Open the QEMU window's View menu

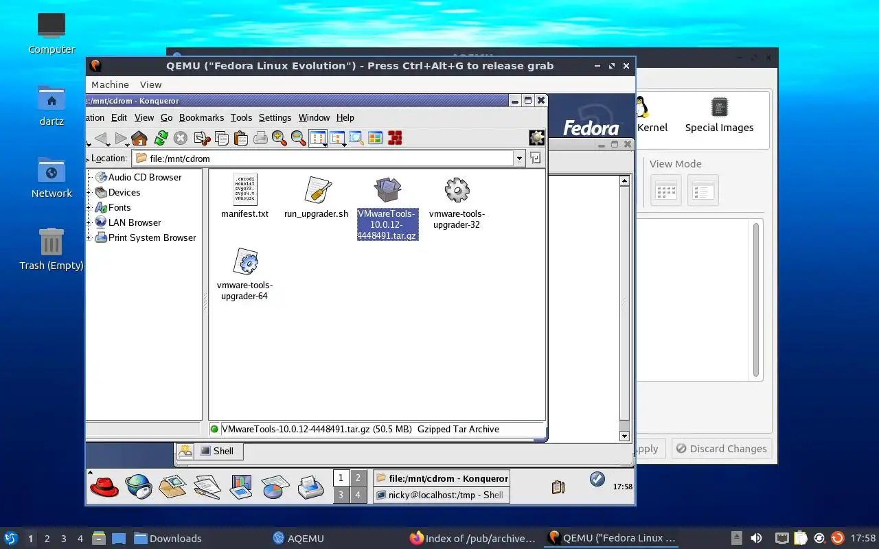(151, 84)
